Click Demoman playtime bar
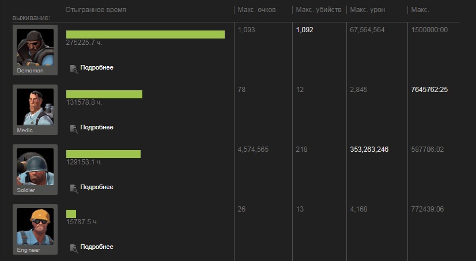The height and width of the screenshot is (261, 476). coord(145,34)
